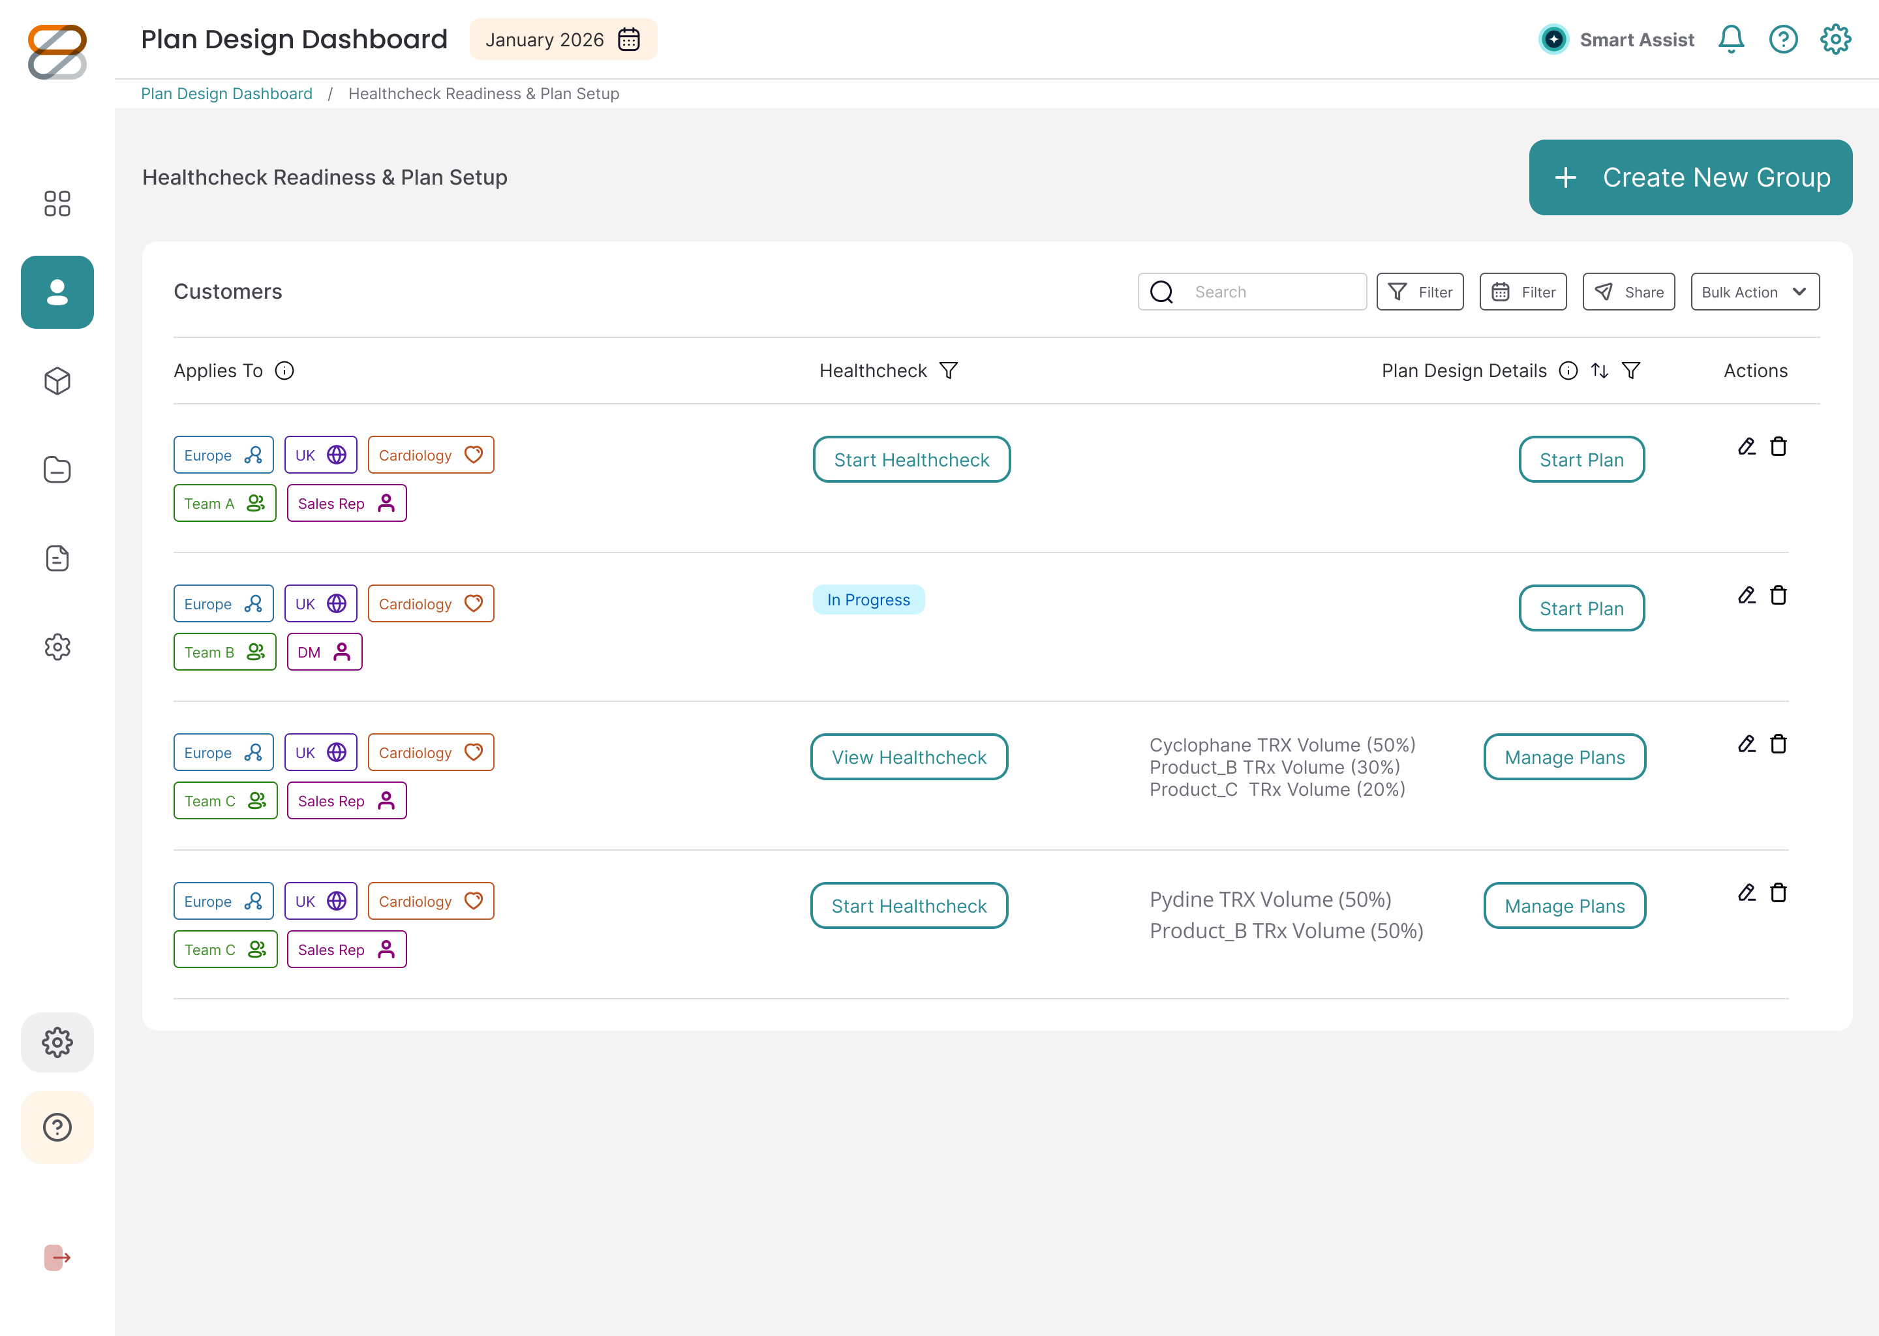1879x1336 pixels.
Task: Click Sales Rep tag in Team A row
Action: [346, 504]
